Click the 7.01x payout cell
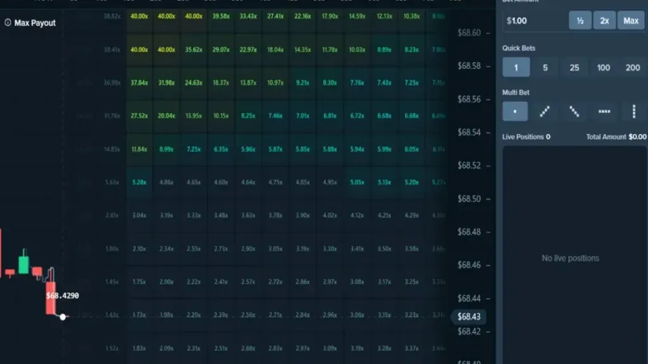648x364 pixels. pos(303,116)
